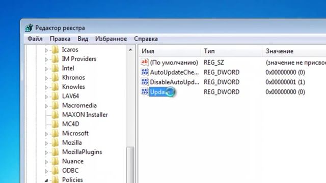Expand the Microsoft key
326x183 pixels.
click(x=46, y=134)
